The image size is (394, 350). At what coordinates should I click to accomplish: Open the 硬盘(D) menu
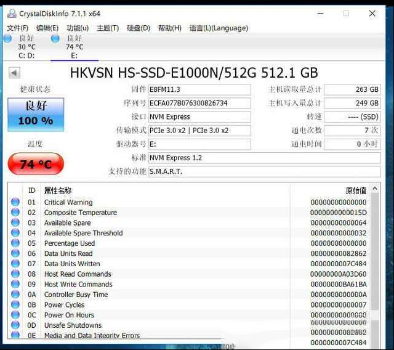click(x=139, y=28)
